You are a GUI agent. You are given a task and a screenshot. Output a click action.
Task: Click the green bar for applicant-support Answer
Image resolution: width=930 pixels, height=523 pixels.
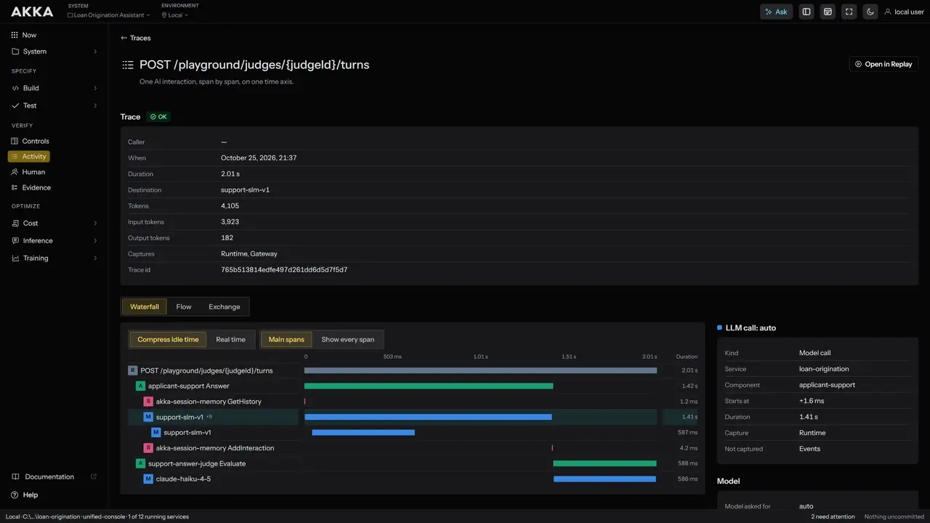click(429, 386)
